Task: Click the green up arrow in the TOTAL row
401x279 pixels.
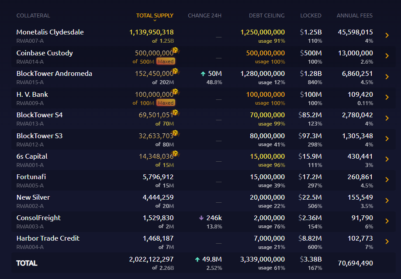Action: pos(197,259)
